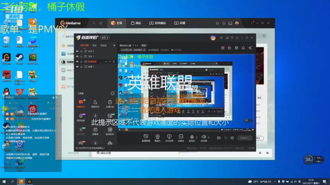This screenshot has height=185, width=330.
Task: Open the Windows Start menu
Action: click(x=4, y=181)
